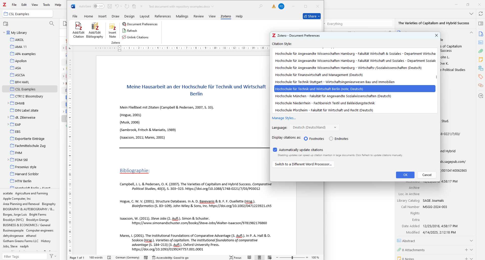This screenshot has height=260, width=485.
Task: Show item tags via the tag sidebar icon
Action: (480, 77)
